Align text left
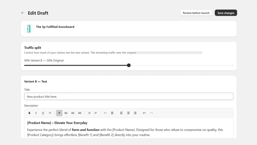This screenshot has height=145, width=257. pyautogui.click(x=121, y=113)
